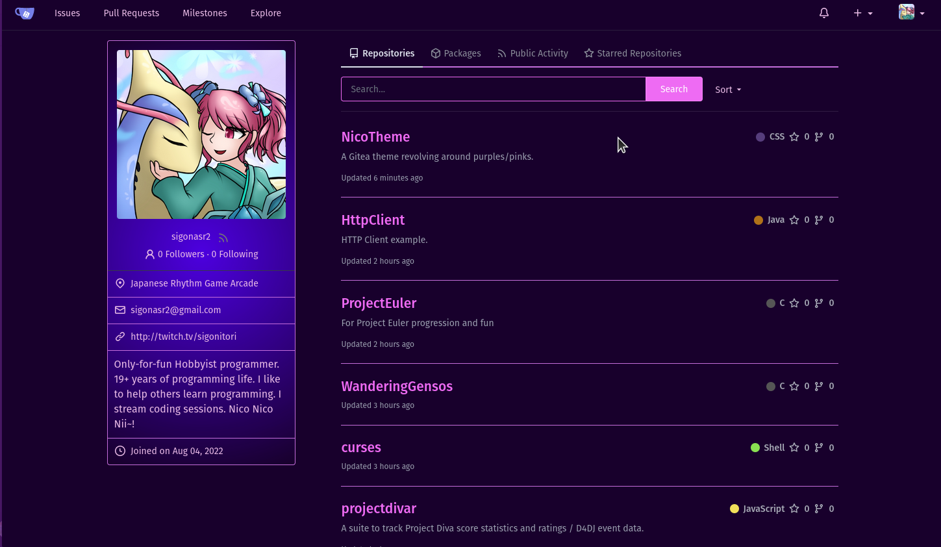Click 'Updated 6 minutes ago' text
Screen dimensions: 941x547
pyautogui.click(x=382, y=178)
